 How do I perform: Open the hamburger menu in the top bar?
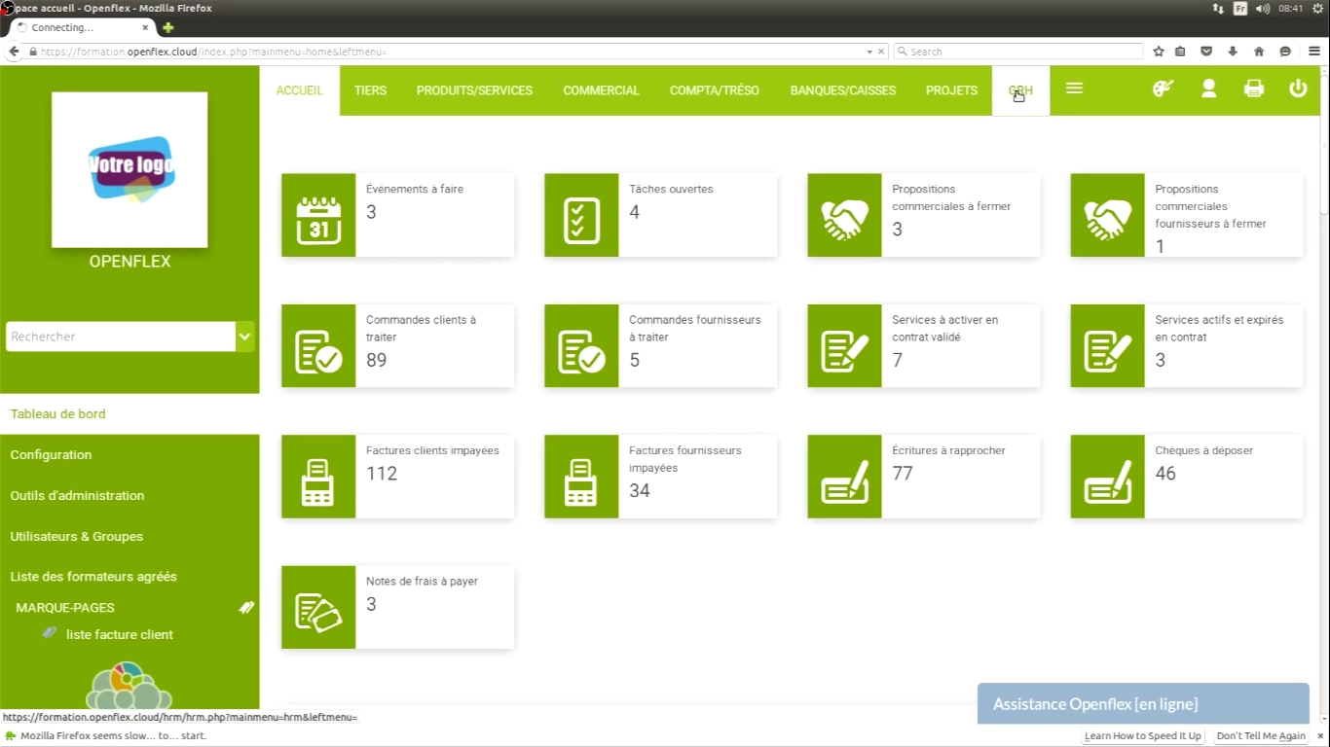[x=1074, y=89]
